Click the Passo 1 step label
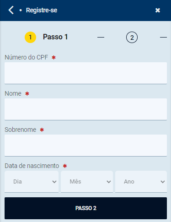Screen dimensions: 171x222 point(55,37)
